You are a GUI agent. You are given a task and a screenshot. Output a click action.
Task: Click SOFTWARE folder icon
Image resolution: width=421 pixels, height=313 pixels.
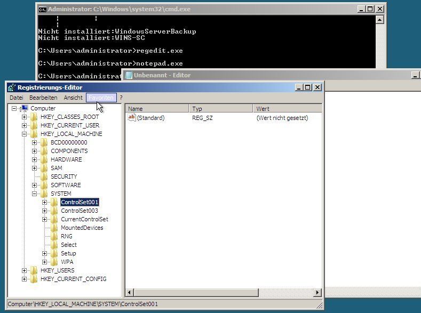44,185
